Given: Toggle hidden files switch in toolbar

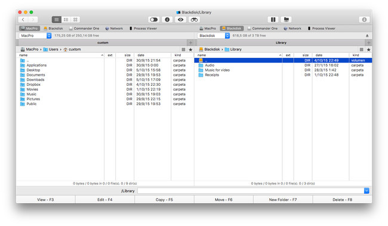Looking at the screenshot, I should coord(153,20).
